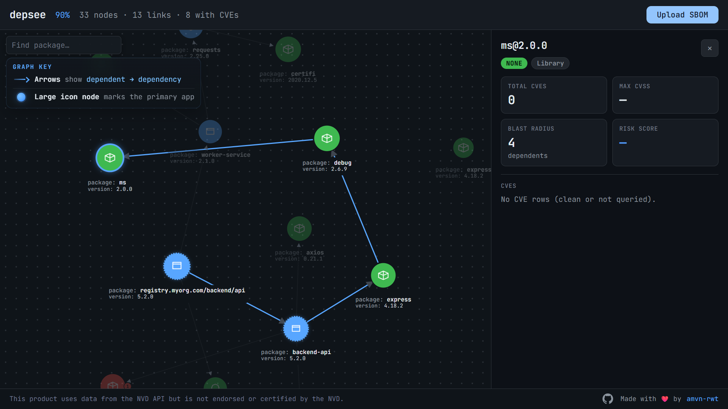Click the debug package node icon
728x409 pixels.
(x=327, y=139)
